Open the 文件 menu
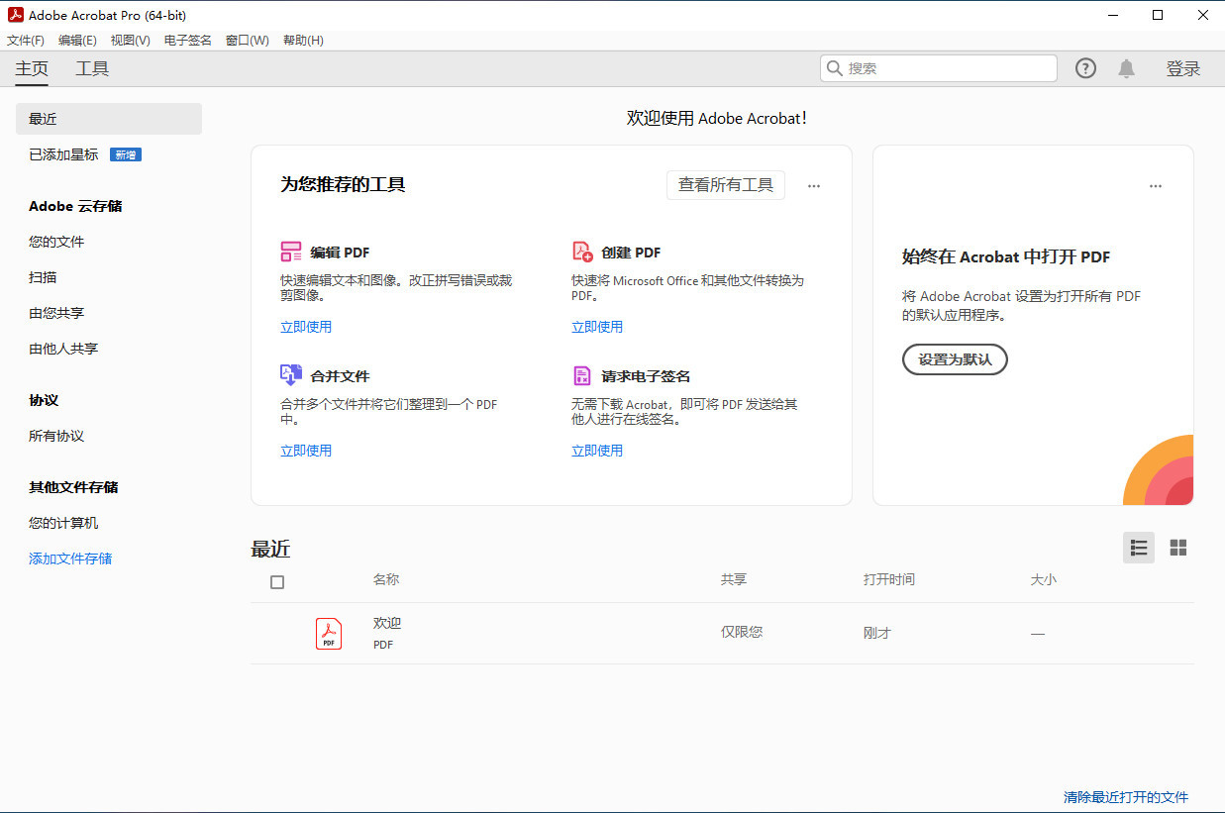The width and height of the screenshot is (1225, 813). [x=26, y=40]
